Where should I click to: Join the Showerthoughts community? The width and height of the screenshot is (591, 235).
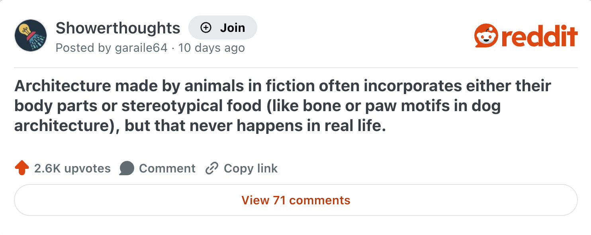tap(223, 27)
